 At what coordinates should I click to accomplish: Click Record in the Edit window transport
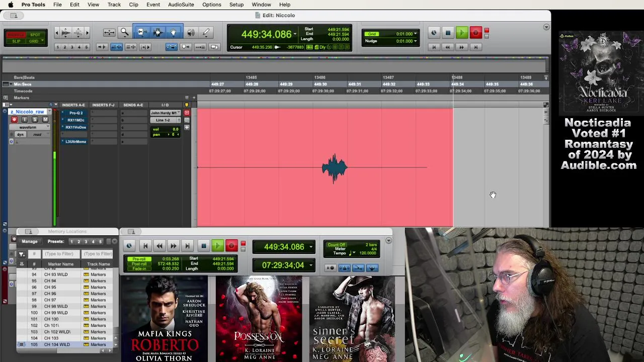pos(475,33)
